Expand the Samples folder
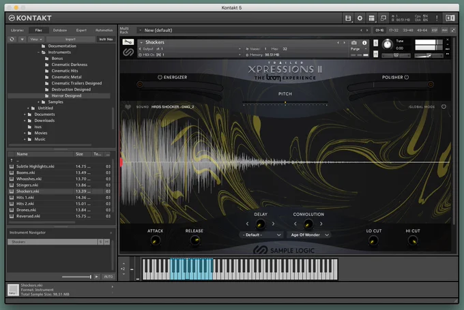The image size is (464, 310). coord(38,102)
